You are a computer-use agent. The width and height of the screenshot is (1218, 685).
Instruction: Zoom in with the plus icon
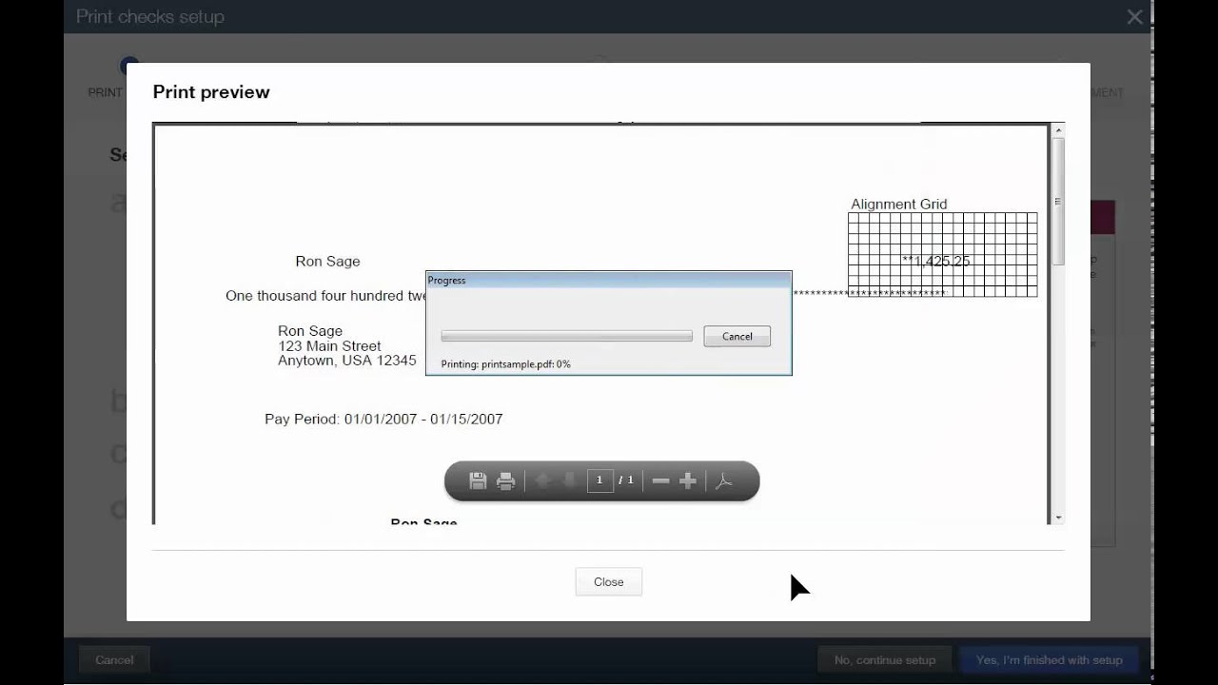[688, 480]
